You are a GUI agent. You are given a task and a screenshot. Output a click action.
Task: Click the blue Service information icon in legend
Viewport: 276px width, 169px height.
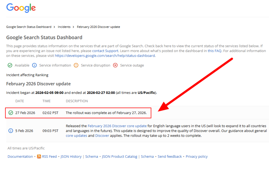pyautogui.click(x=34, y=65)
